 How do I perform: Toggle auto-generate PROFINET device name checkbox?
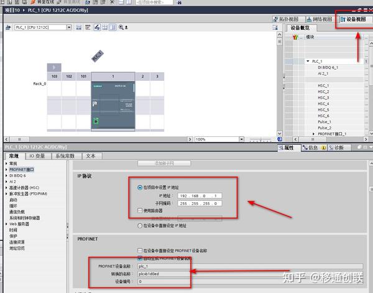140,258
